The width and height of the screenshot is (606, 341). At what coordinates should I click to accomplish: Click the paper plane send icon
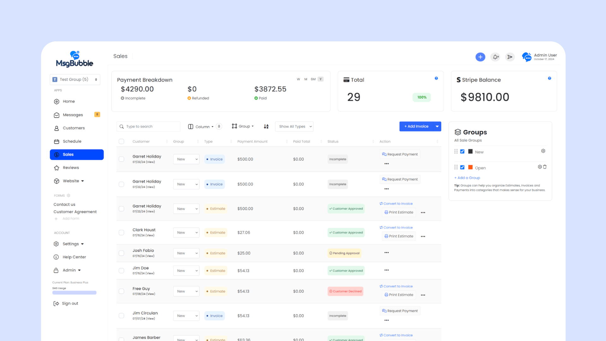coord(510,57)
